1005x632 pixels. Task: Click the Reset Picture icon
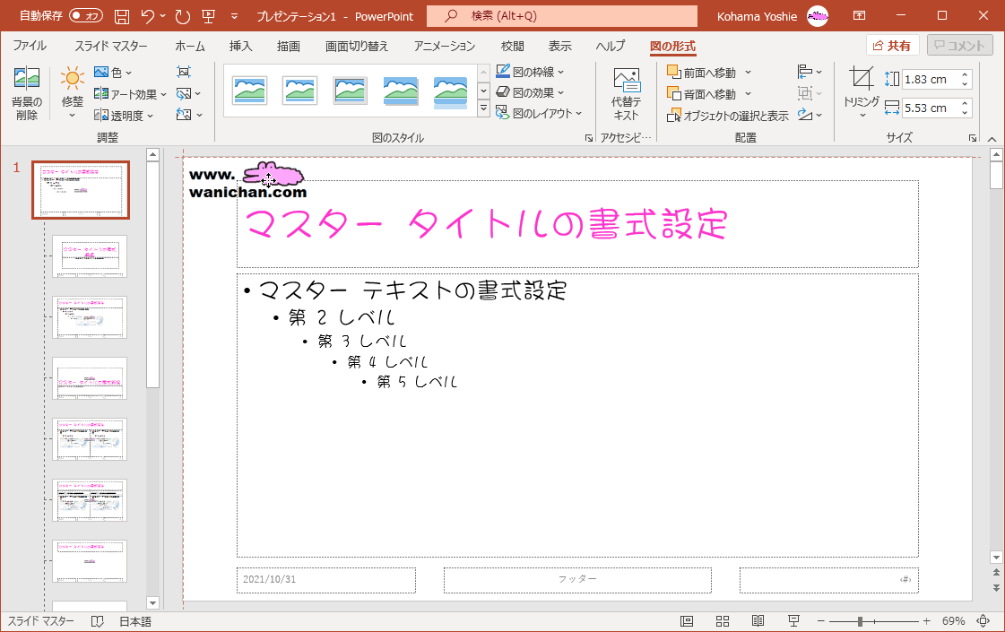click(189, 116)
